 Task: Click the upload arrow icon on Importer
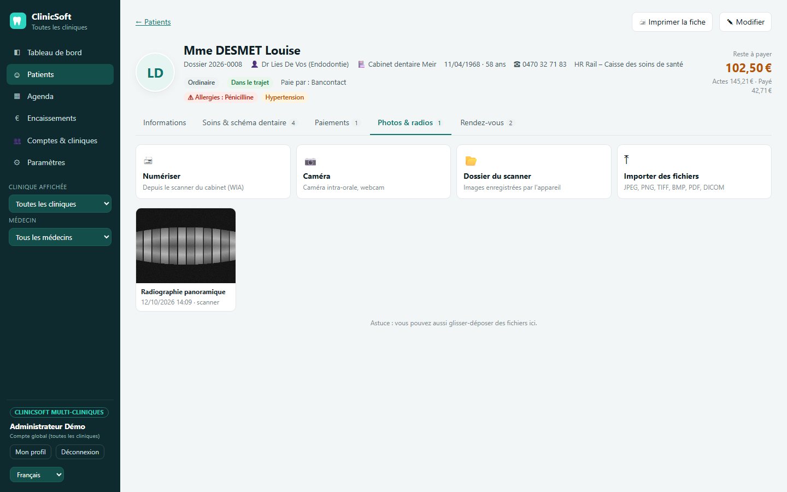tap(626, 160)
